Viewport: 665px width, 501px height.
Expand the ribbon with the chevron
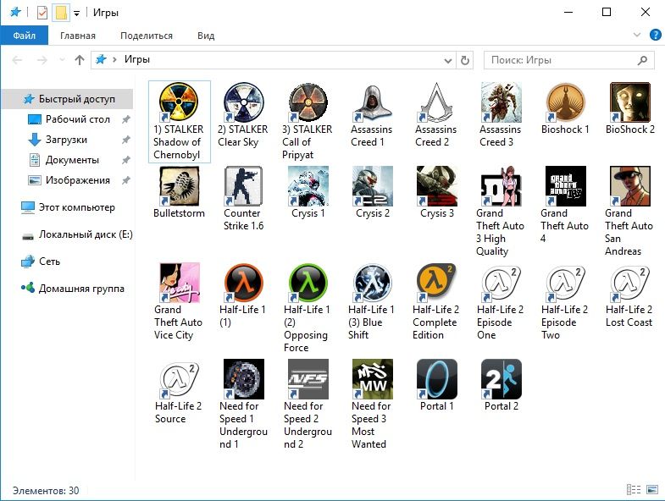(636, 35)
